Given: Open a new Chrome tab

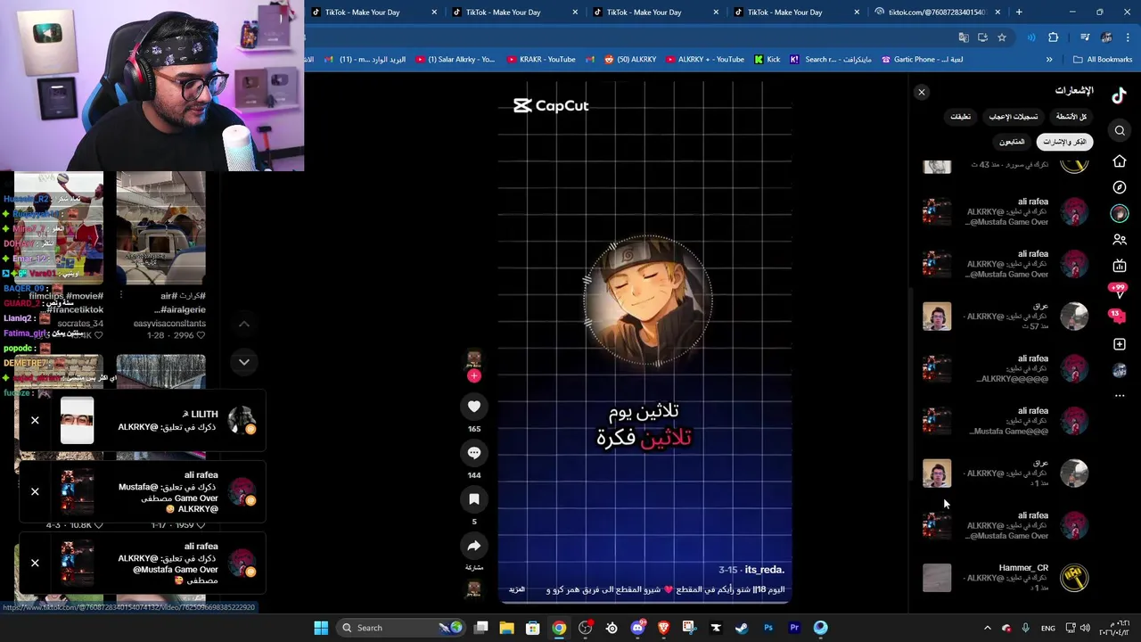Looking at the screenshot, I should [1019, 12].
